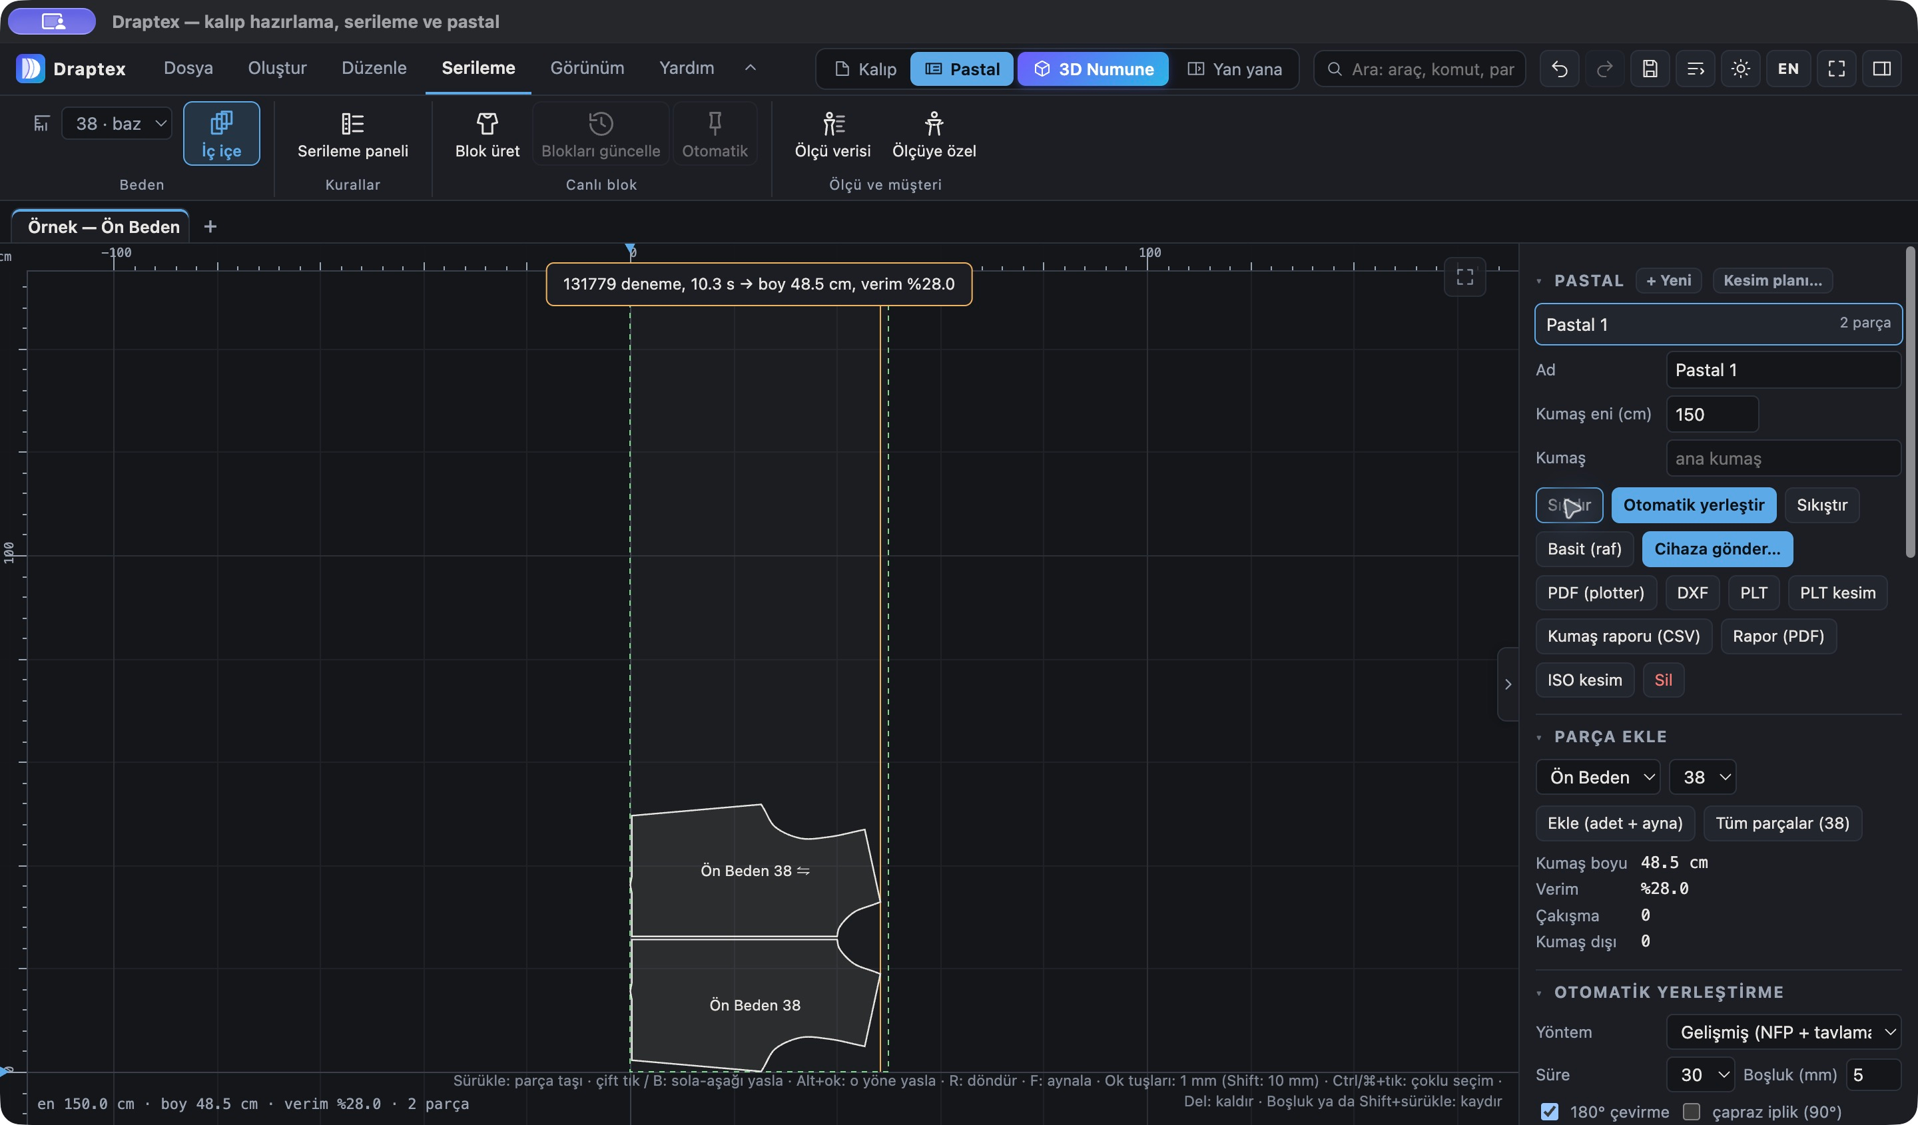This screenshot has width=1918, height=1125.
Task: Click the red Sil button
Action: (x=1663, y=680)
